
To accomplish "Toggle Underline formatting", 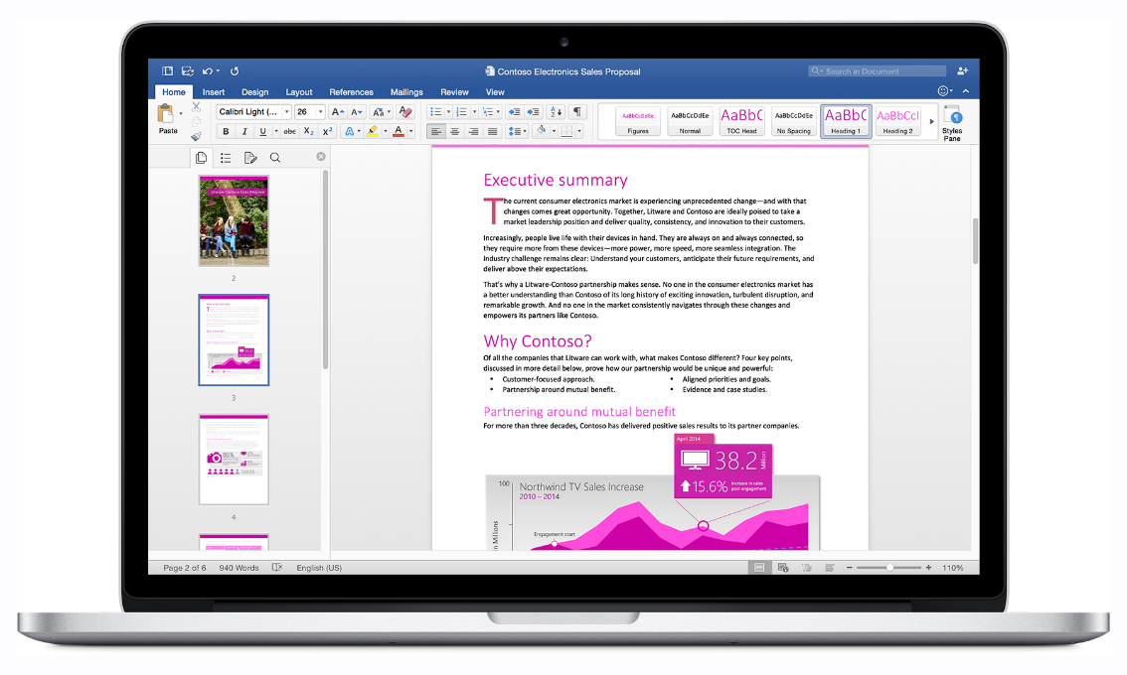I will (x=263, y=131).
